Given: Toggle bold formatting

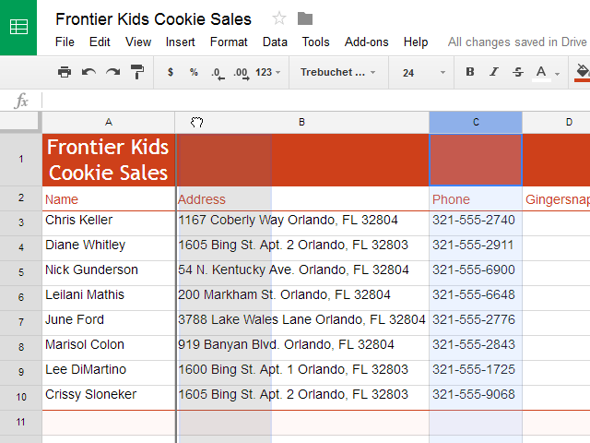Looking at the screenshot, I should [x=470, y=72].
